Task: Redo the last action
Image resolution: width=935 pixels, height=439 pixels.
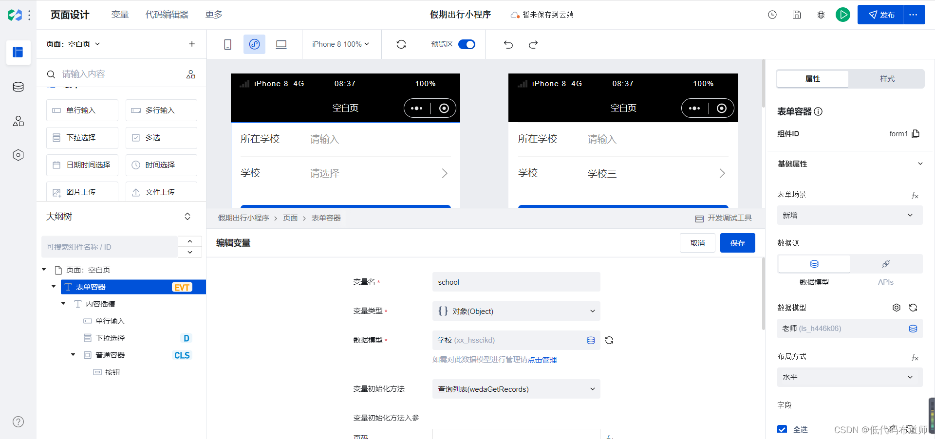Action: tap(533, 44)
